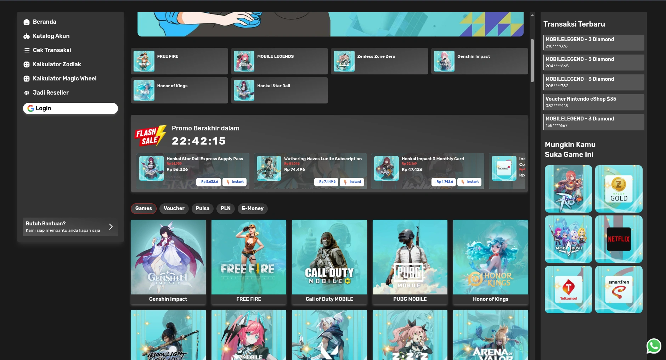This screenshot has width=666, height=360.
Task: Open WhatsApp chat via floating icon
Action: 654,346
